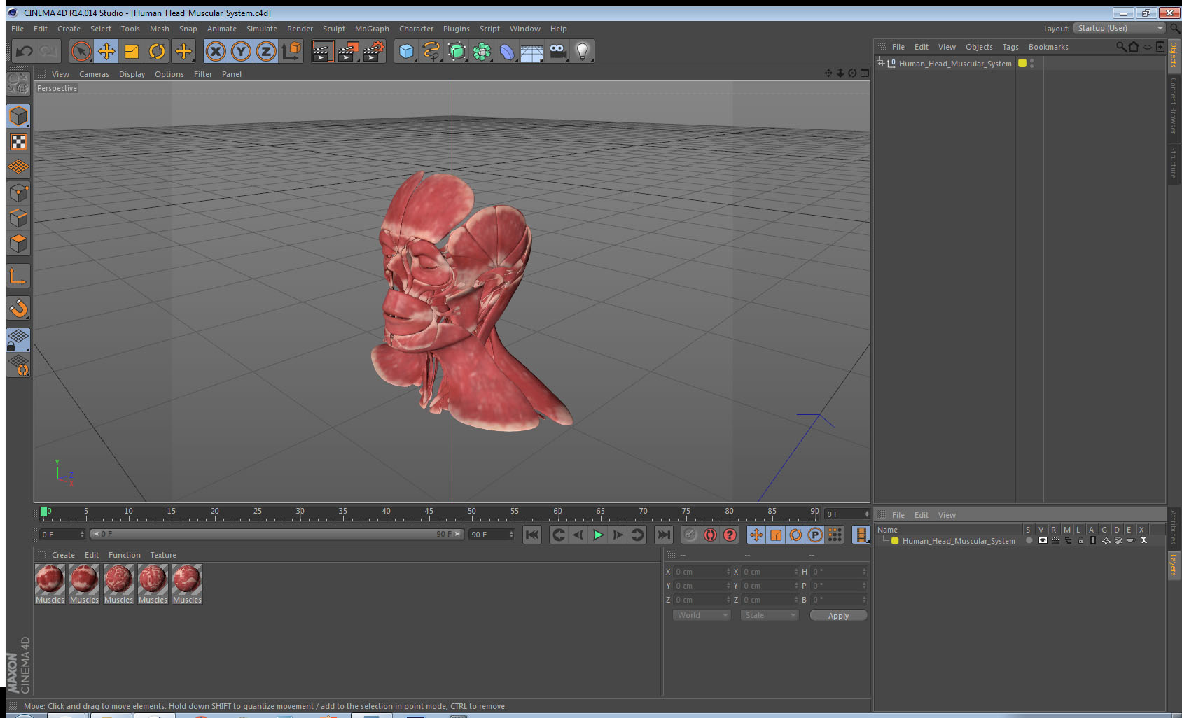
Task: Open the World coordinate dropdown
Action: [x=702, y=615]
